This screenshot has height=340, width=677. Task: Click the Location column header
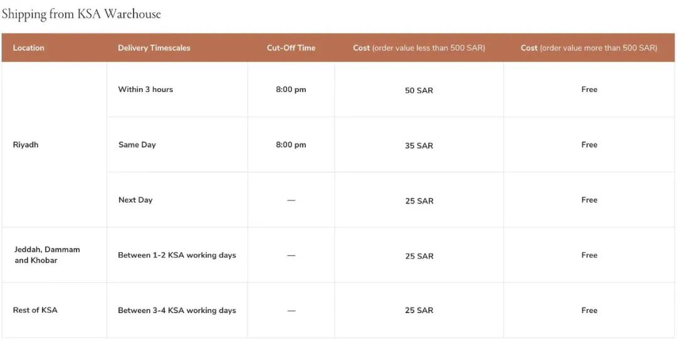[28, 48]
